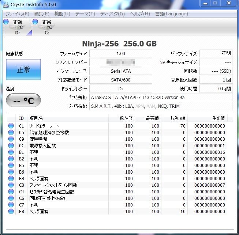Click threshold value 70 in row 01

tap(183, 126)
